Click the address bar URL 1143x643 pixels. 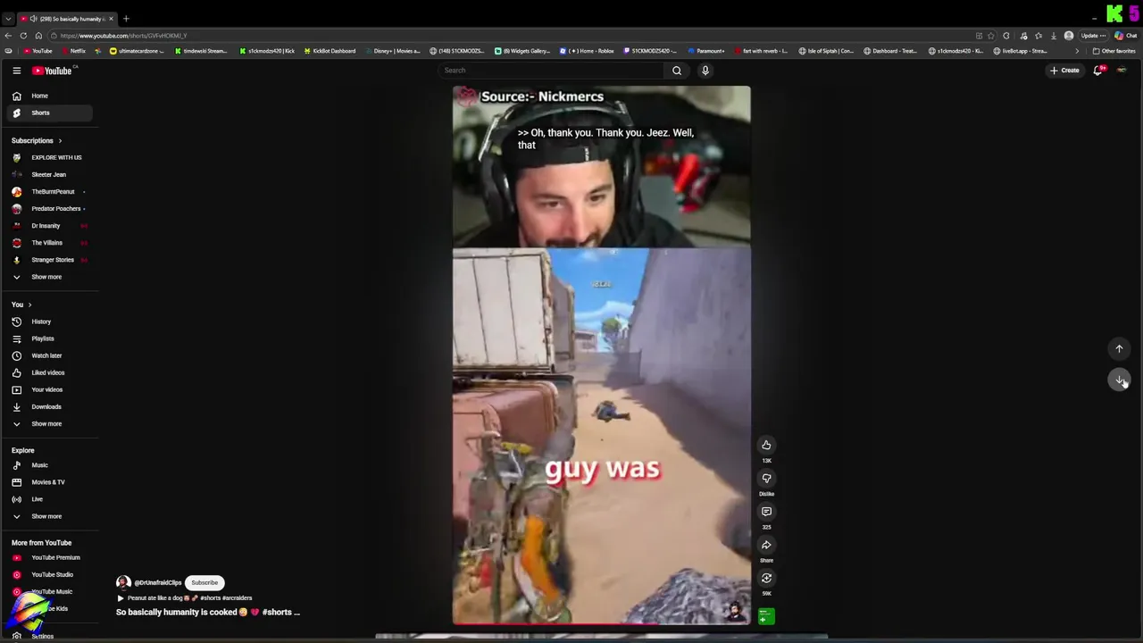tap(123, 36)
